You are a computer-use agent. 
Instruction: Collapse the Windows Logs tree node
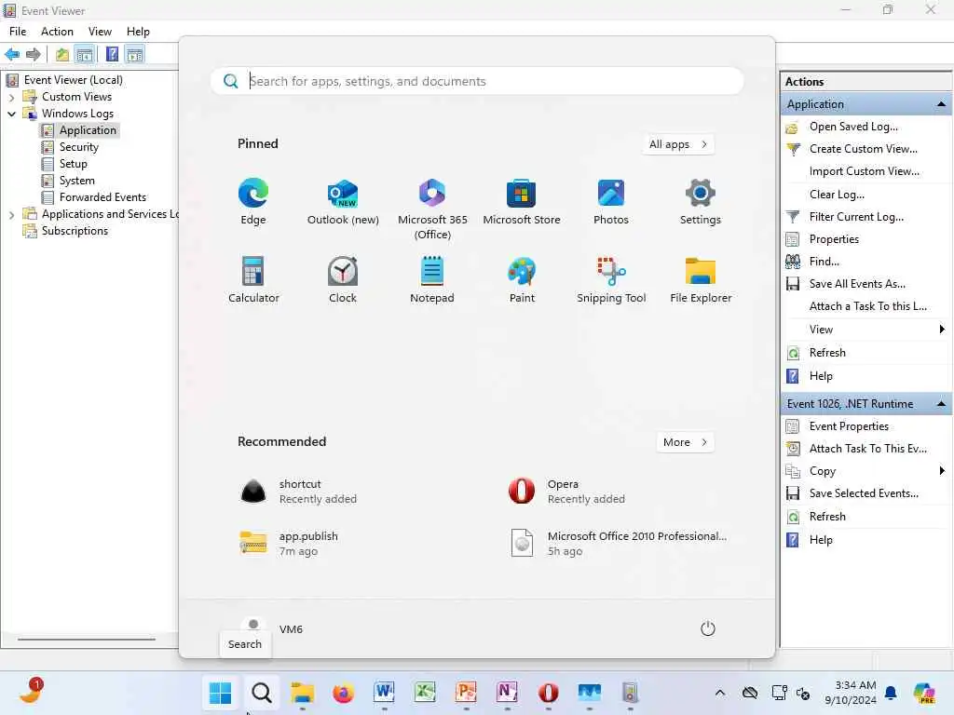(11, 114)
